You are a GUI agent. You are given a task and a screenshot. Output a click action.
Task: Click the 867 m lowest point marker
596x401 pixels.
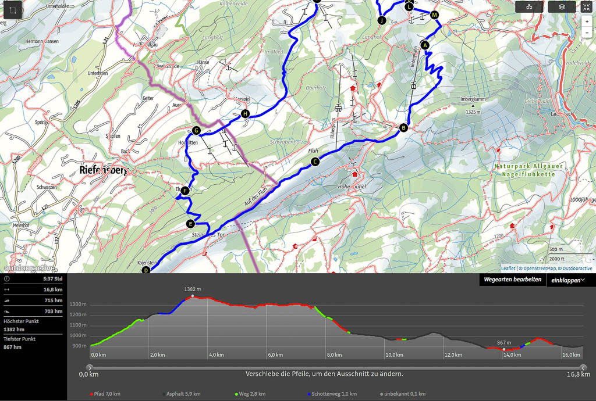coord(504,349)
